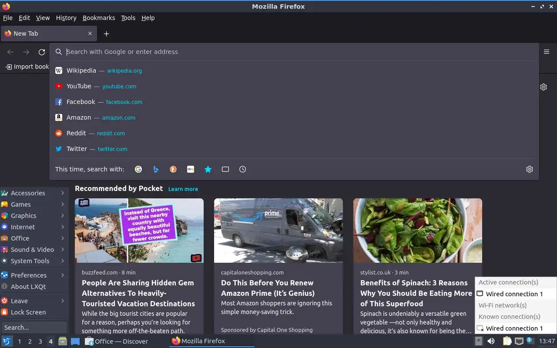Image resolution: width=557 pixels, height=348 pixels.
Task: Open the LXQt start menu button
Action: click(x=7, y=341)
